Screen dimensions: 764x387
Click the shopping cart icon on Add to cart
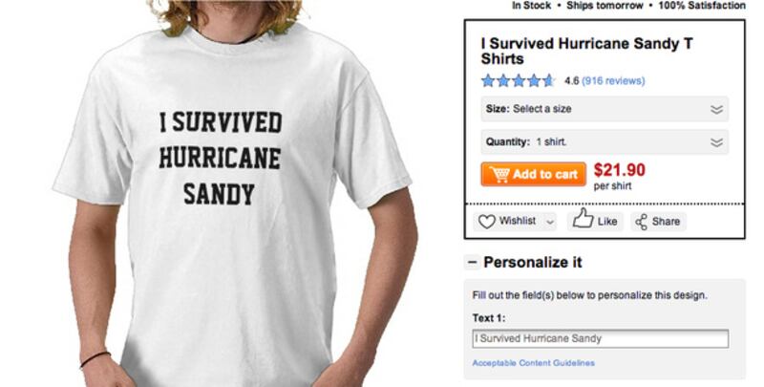(499, 174)
